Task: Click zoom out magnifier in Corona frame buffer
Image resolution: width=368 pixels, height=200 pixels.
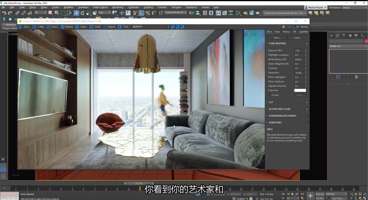Action: (177, 27)
